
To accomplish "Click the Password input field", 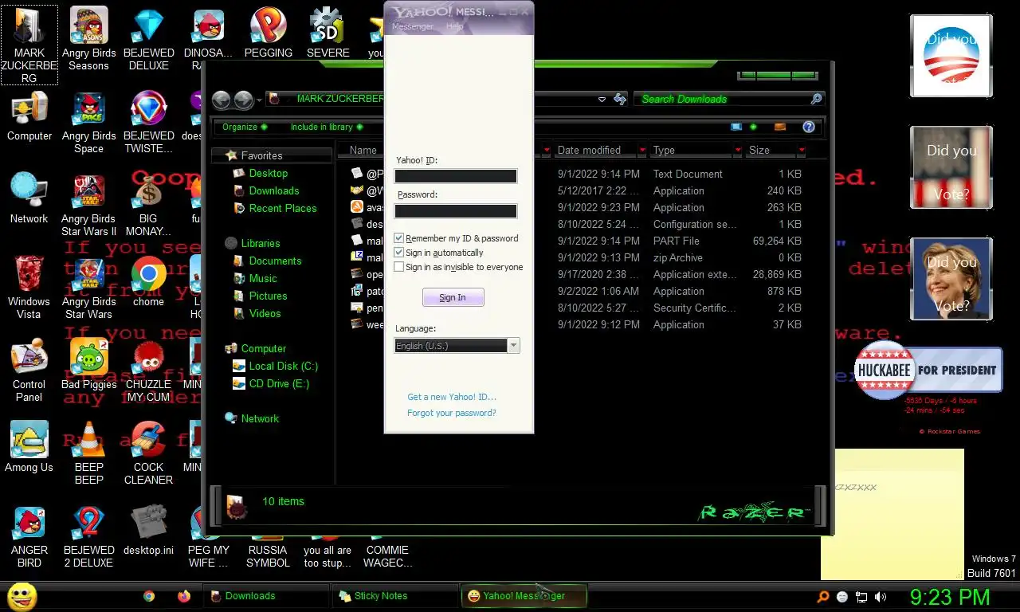I will pyautogui.click(x=456, y=211).
